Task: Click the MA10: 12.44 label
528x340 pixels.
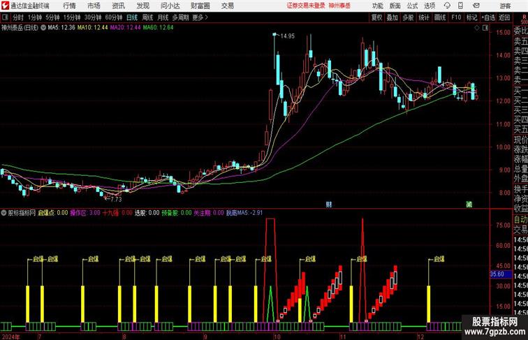Action: [x=93, y=28]
